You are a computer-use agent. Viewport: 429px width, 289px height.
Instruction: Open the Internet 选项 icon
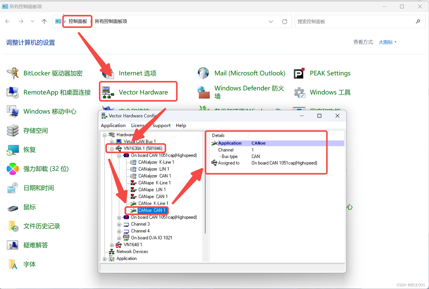pos(108,73)
